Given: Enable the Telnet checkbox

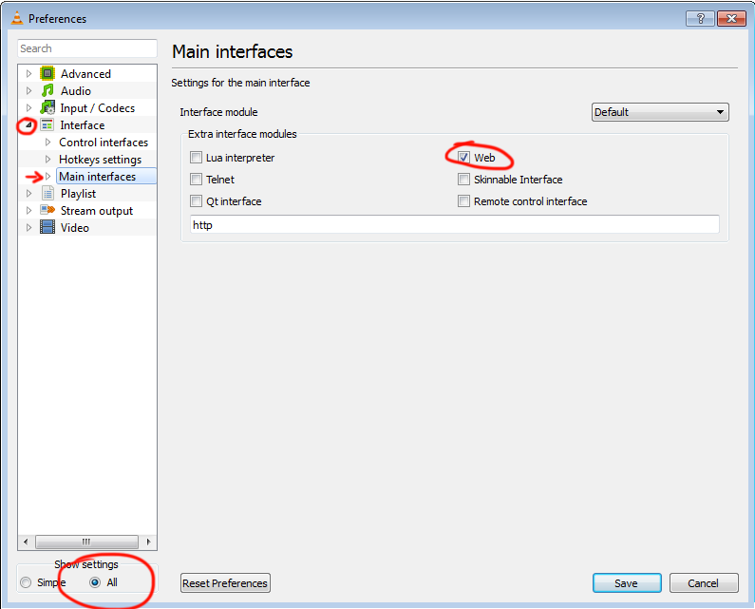Looking at the screenshot, I should [x=196, y=180].
